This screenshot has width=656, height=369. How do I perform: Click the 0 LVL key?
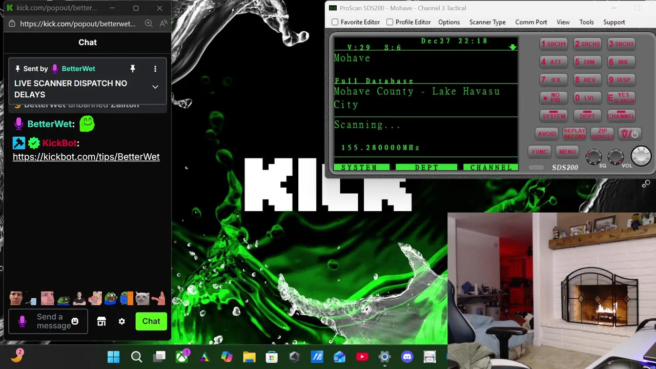(x=587, y=98)
